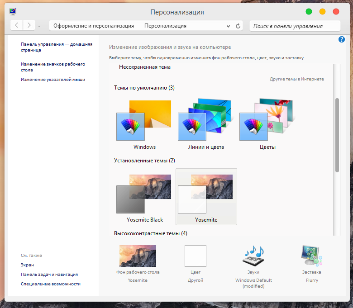The width and height of the screenshot is (353, 308).
Task: Click the 'Другой' color text
Action: click(196, 280)
